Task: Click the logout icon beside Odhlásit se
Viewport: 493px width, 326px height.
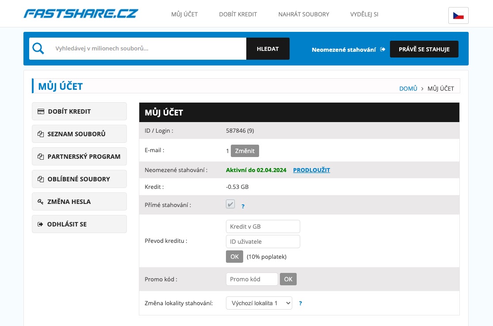Action: tap(41, 224)
